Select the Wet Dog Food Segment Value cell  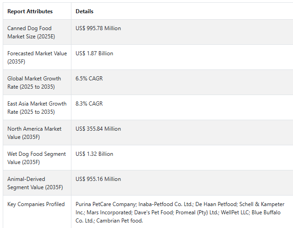pos(36,158)
